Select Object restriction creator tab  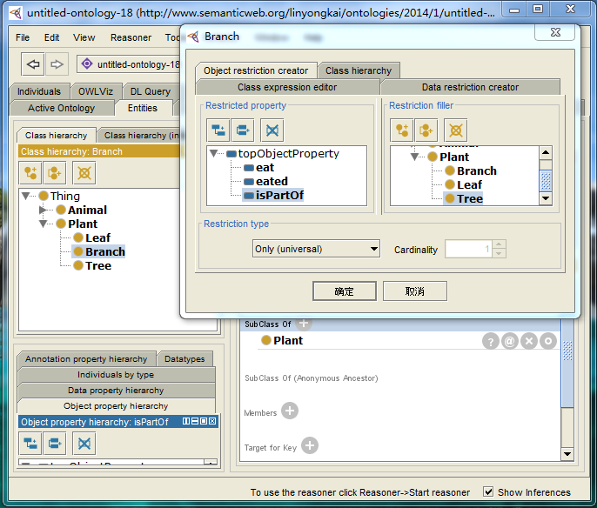click(x=256, y=70)
